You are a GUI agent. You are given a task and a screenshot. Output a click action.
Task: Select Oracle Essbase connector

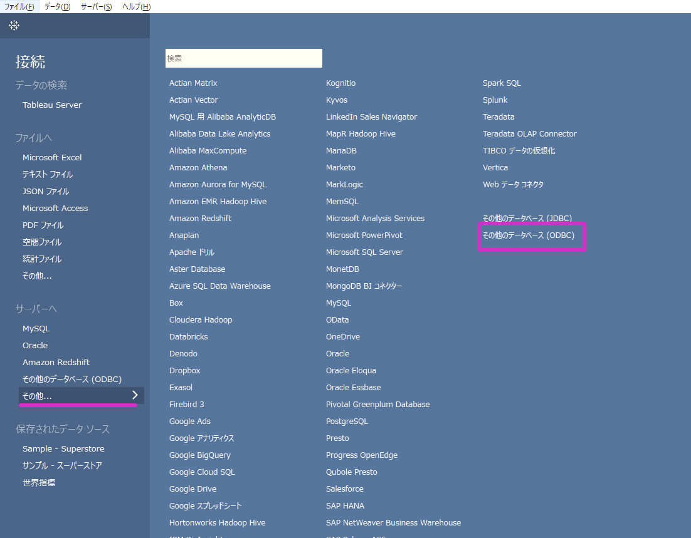(354, 388)
